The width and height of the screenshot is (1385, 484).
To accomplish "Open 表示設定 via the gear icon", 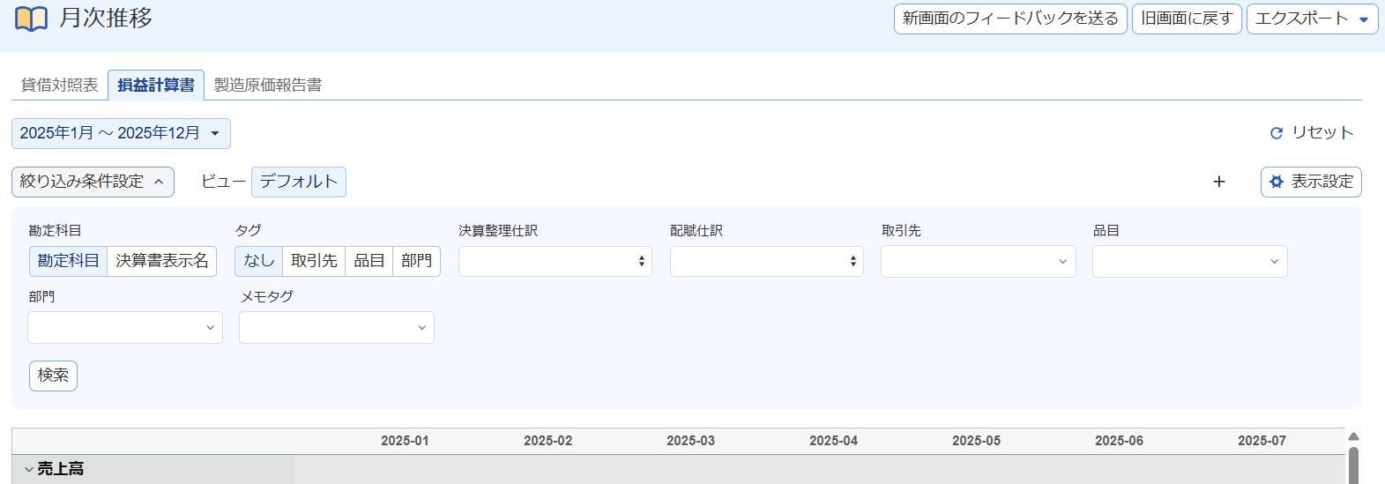I will [1276, 182].
